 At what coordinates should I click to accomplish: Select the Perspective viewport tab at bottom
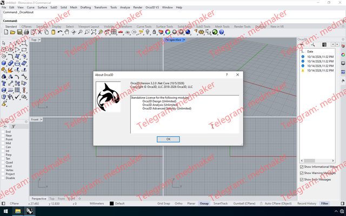coord(39,199)
